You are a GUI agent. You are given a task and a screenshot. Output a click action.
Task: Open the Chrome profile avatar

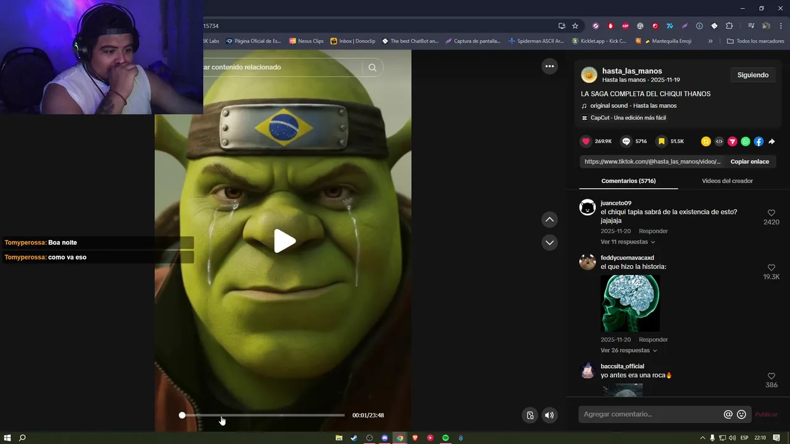[x=766, y=26]
